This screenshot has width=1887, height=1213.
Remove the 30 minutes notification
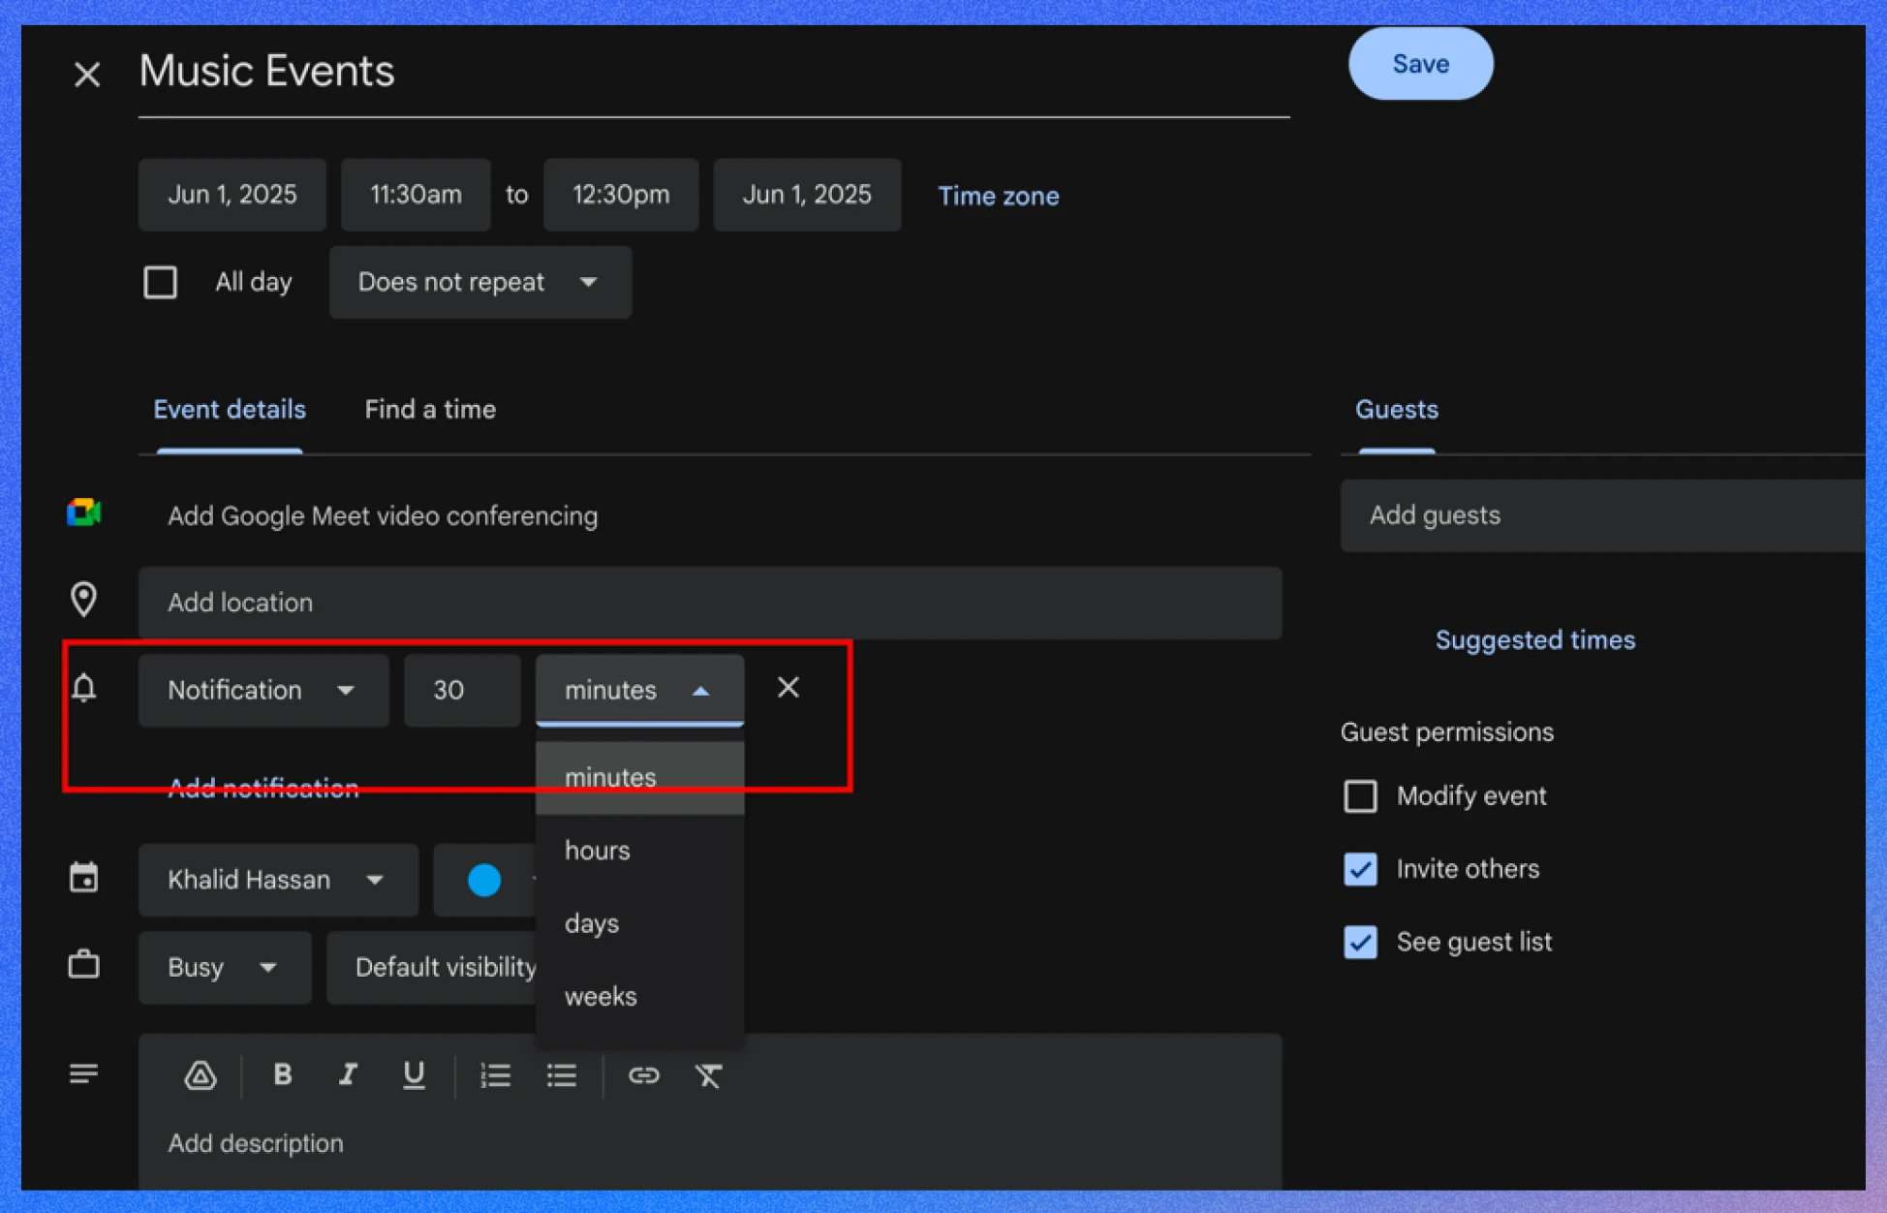coord(789,687)
